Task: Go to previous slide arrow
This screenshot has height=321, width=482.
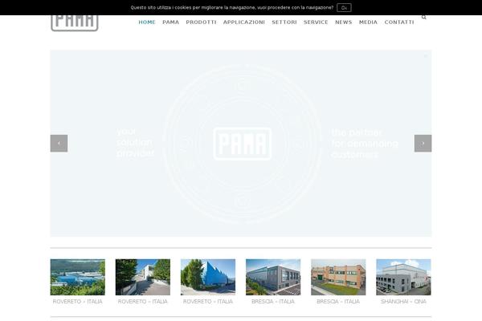Action: click(x=59, y=144)
